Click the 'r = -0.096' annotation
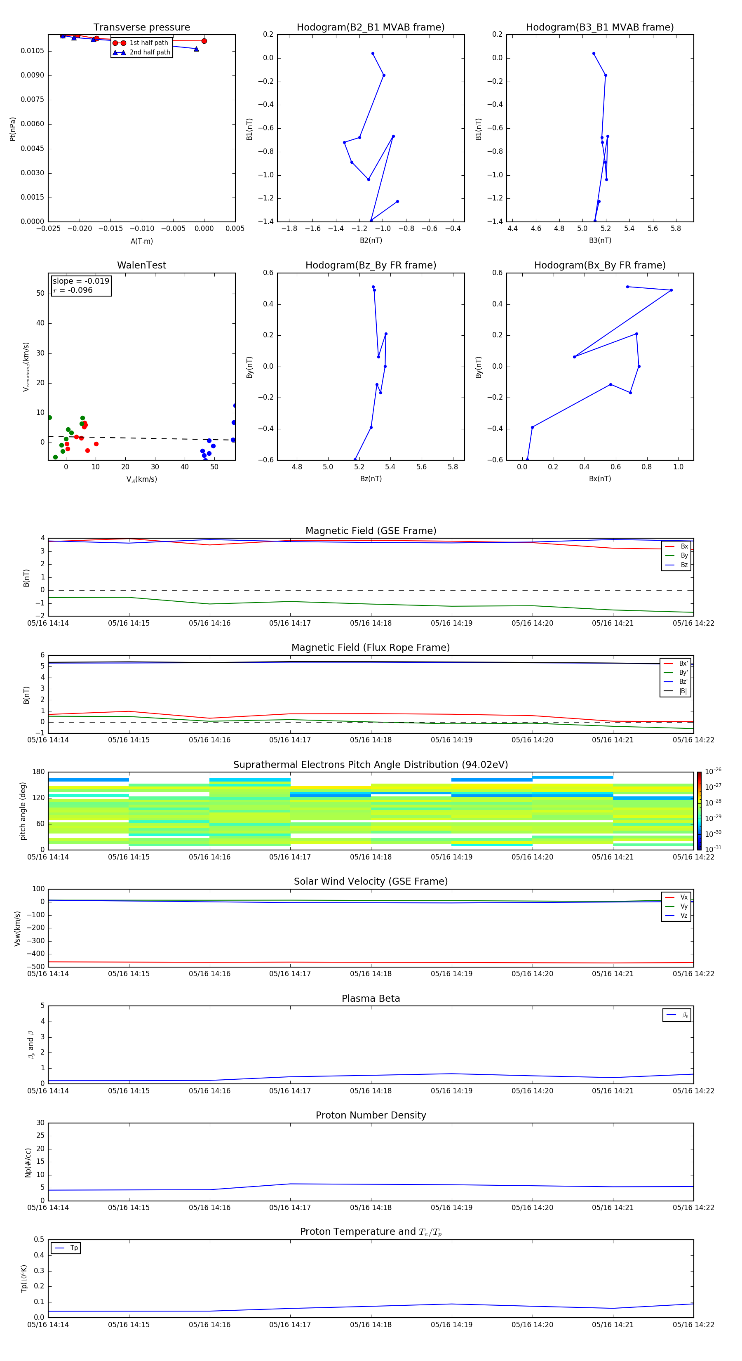The height and width of the screenshot is (1361, 742). click(73, 290)
